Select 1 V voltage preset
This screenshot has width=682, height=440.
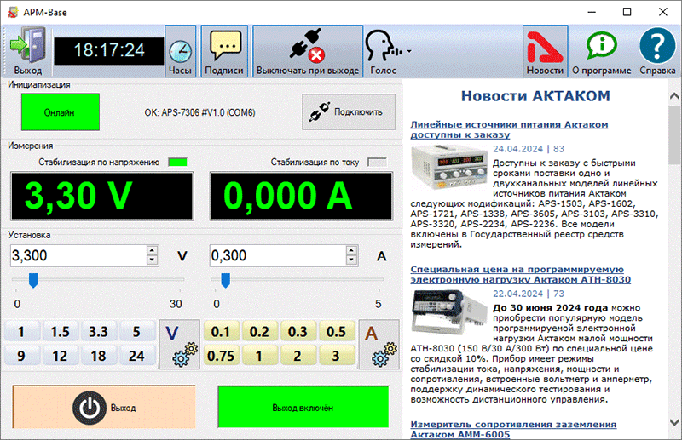pyautogui.click(x=20, y=332)
